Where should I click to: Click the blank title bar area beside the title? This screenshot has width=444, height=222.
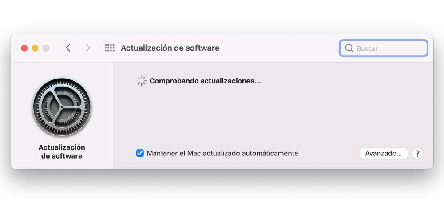coord(279,48)
